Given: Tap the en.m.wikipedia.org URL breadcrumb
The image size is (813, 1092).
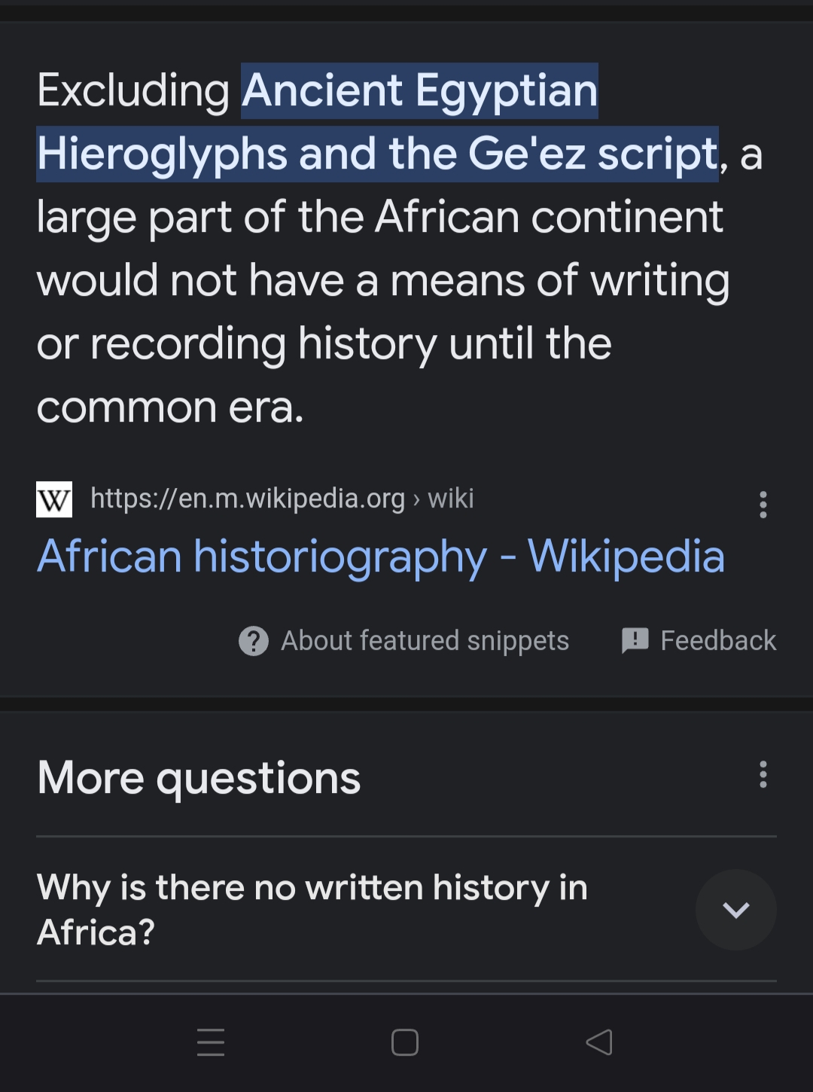Looking at the screenshot, I should point(248,499).
